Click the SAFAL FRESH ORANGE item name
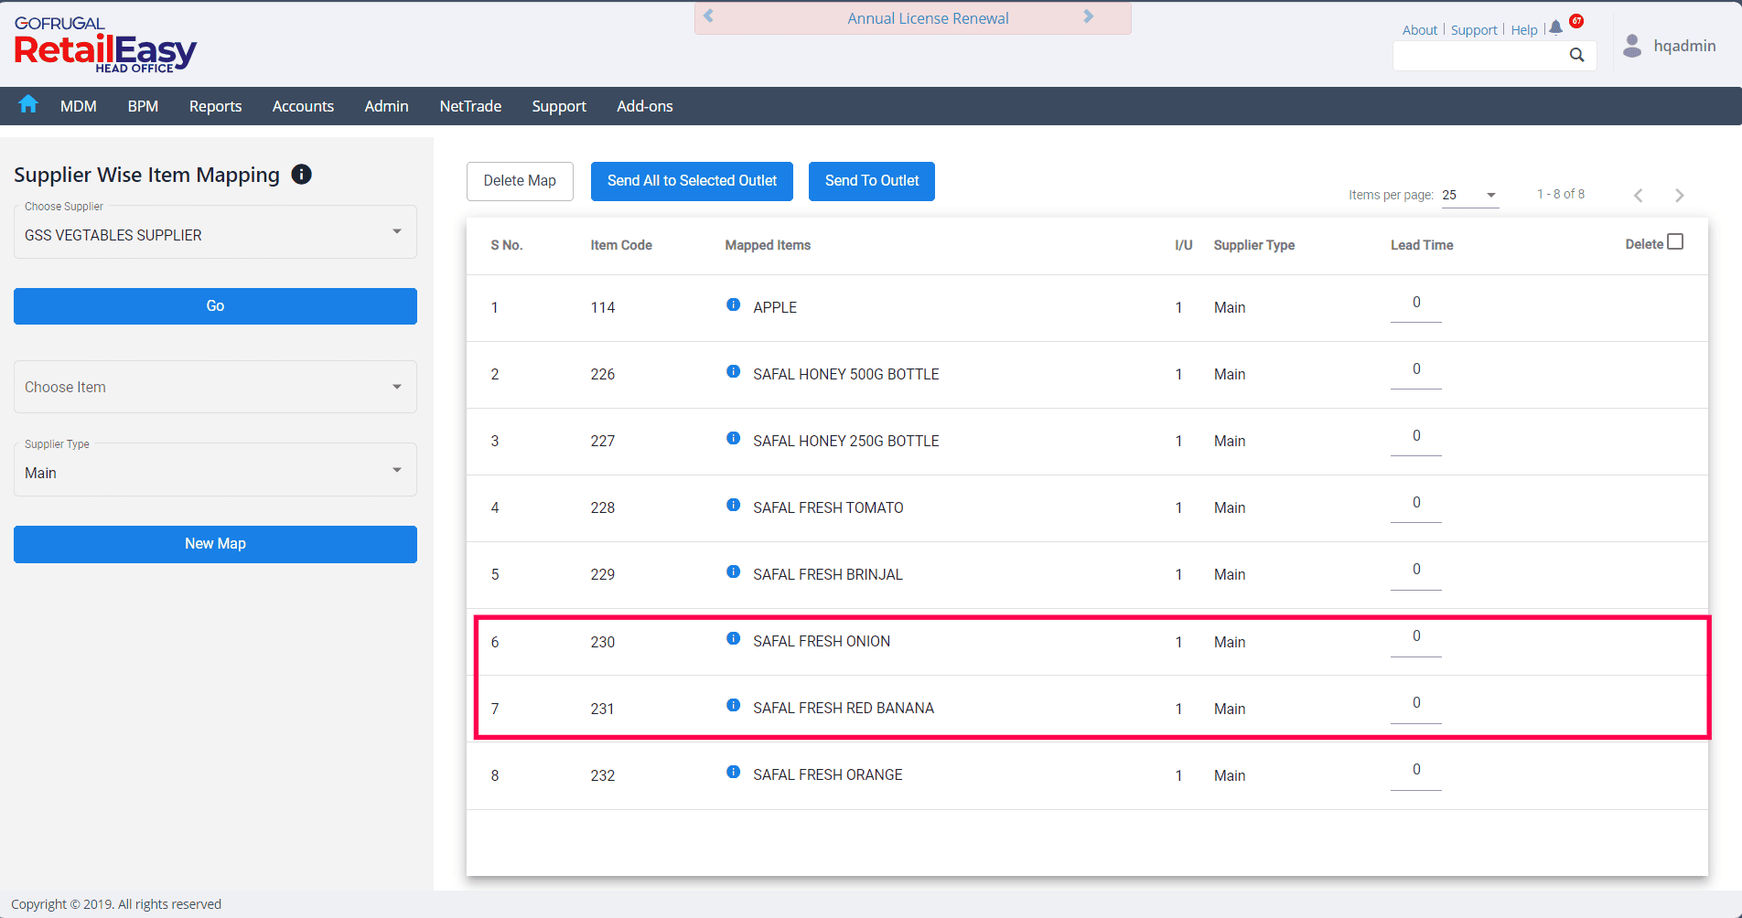1742x918 pixels. pyautogui.click(x=828, y=774)
